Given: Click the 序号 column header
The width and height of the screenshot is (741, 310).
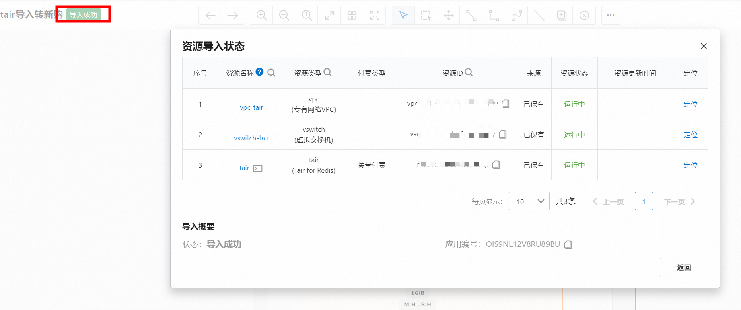Looking at the screenshot, I should 200,73.
